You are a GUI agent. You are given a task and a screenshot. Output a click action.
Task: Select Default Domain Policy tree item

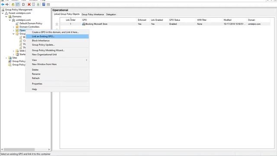31,23
